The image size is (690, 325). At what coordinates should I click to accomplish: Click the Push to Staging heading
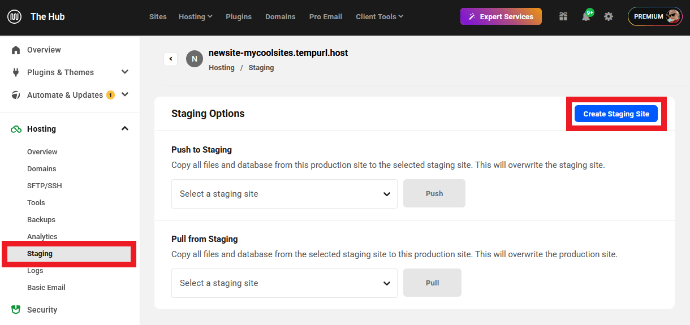[x=202, y=150]
